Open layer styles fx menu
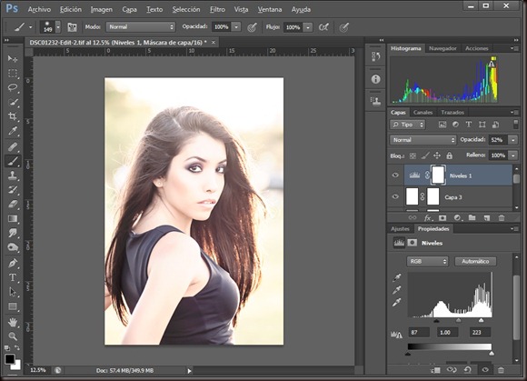Viewport: 527px width, 381px height. (428, 218)
